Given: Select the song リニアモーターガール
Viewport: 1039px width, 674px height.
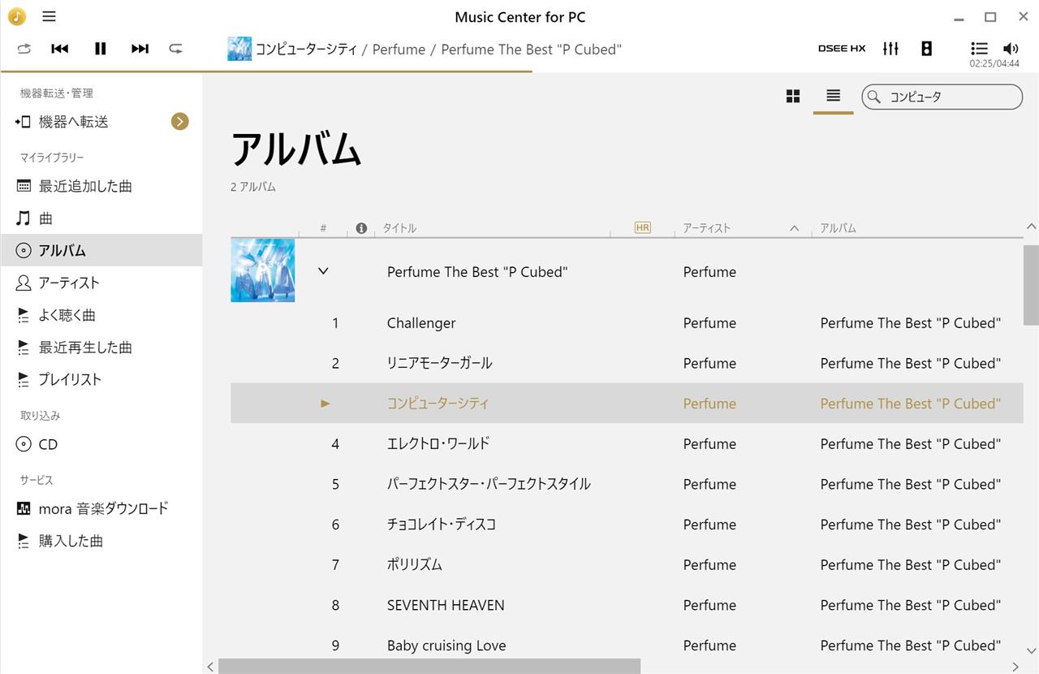Looking at the screenshot, I should [x=439, y=363].
